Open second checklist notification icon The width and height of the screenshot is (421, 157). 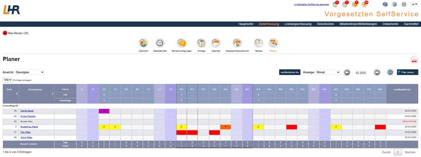pos(345,4)
